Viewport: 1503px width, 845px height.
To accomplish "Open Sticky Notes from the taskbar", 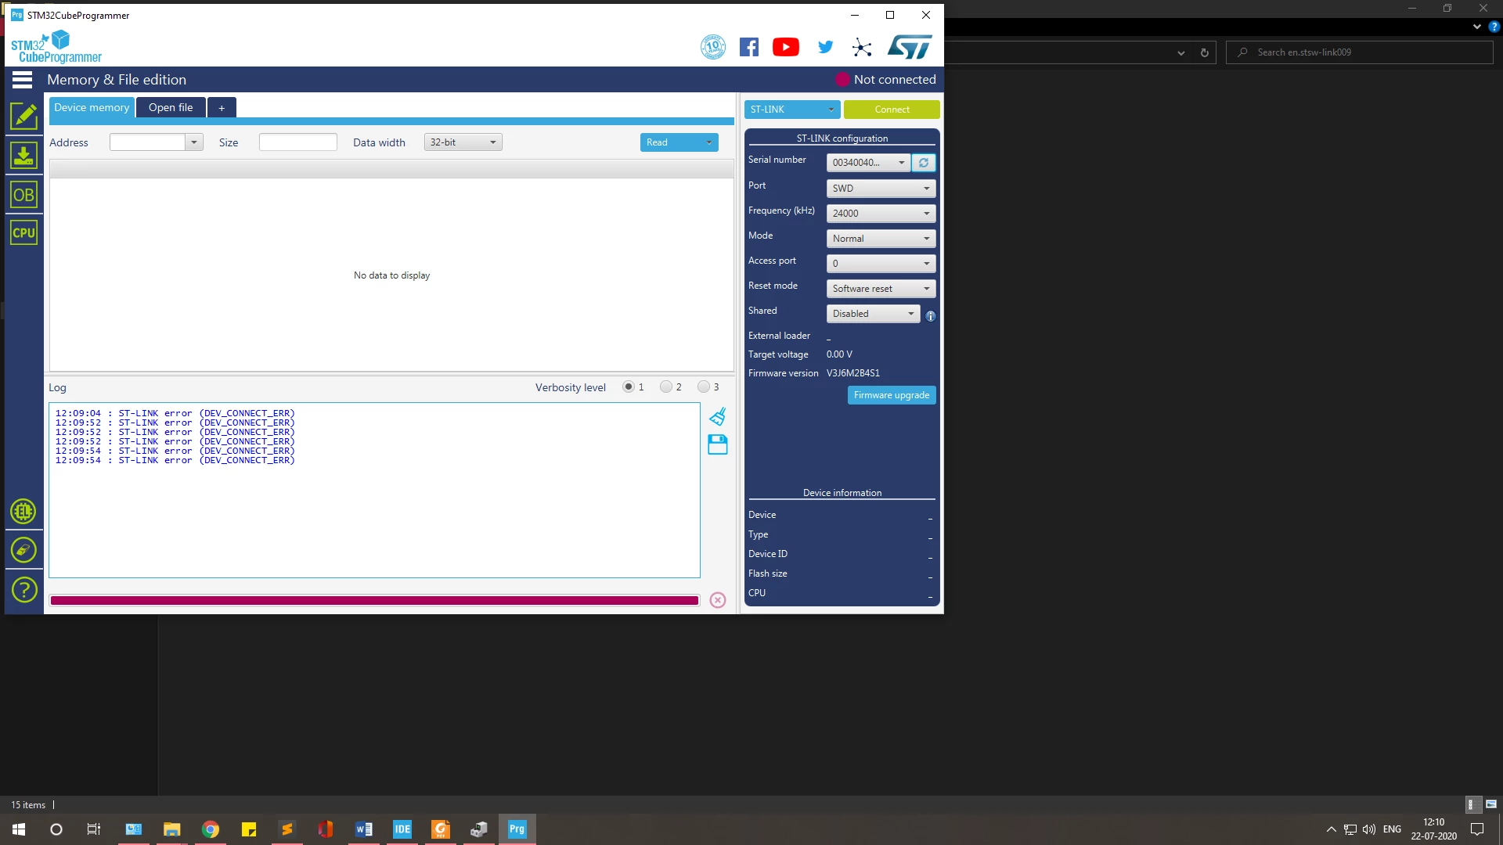I will pos(249,829).
